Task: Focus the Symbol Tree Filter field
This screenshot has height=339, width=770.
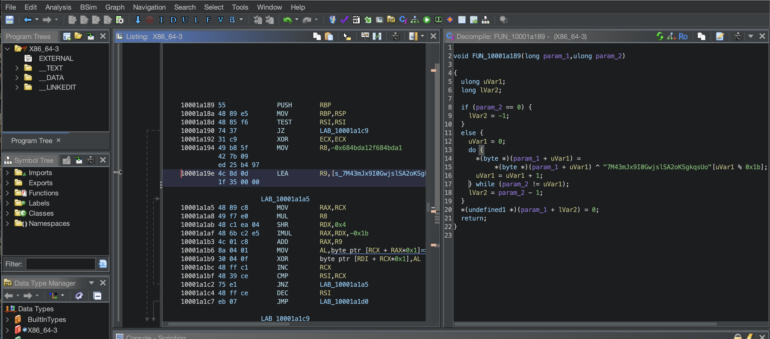Action: (61, 264)
